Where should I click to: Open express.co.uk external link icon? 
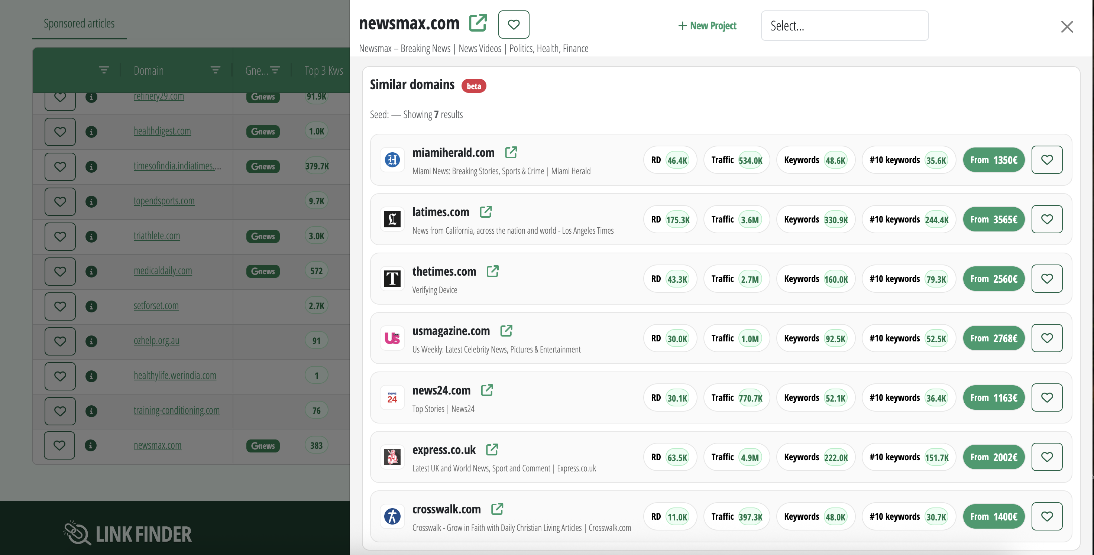click(492, 450)
